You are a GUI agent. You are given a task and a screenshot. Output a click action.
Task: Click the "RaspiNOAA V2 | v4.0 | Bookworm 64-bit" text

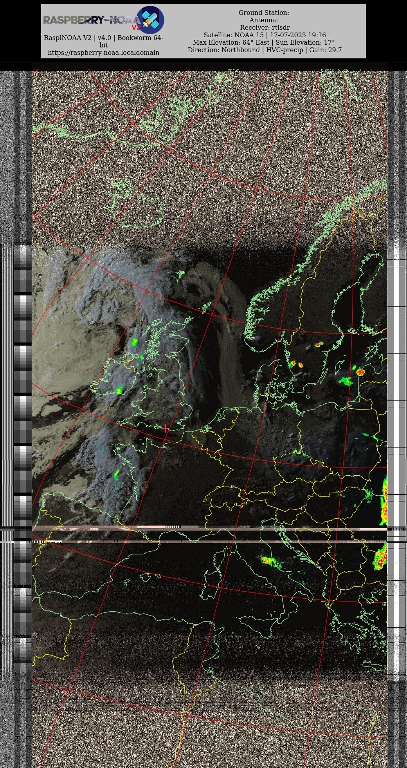point(104,42)
